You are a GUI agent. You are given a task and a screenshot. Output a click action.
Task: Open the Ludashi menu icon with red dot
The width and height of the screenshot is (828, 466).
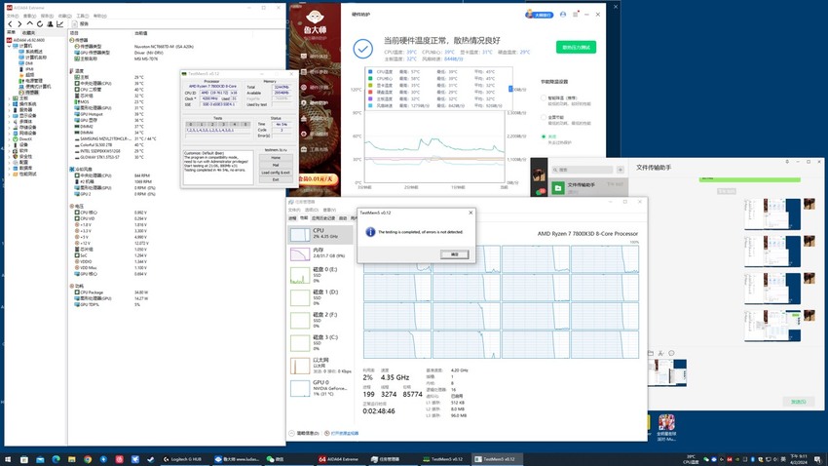coord(575,15)
